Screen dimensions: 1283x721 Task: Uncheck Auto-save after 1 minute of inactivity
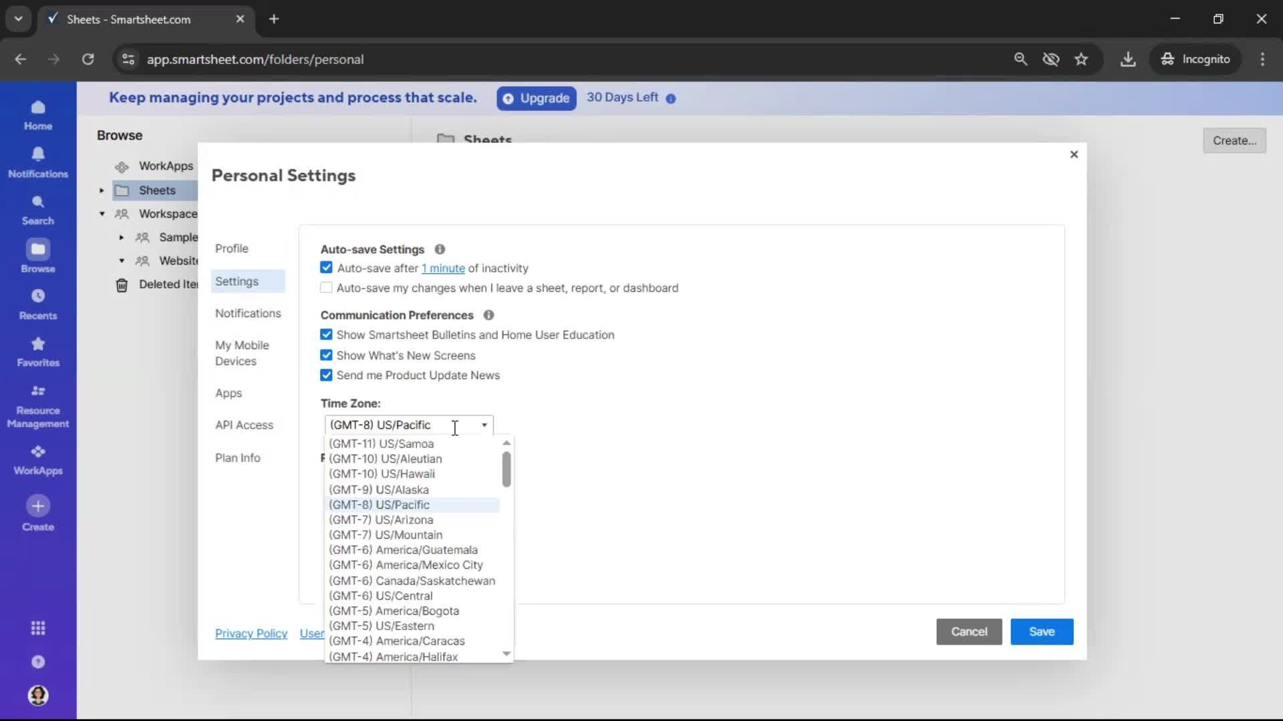(326, 267)
